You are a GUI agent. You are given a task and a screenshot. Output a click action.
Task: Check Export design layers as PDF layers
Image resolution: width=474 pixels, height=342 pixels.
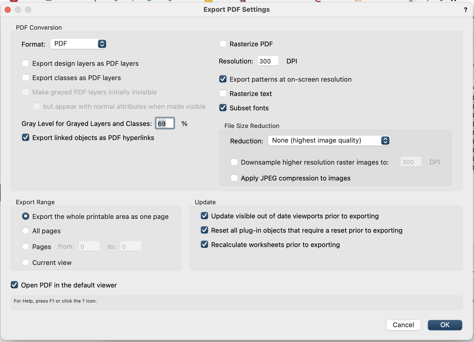pos(26,63)
